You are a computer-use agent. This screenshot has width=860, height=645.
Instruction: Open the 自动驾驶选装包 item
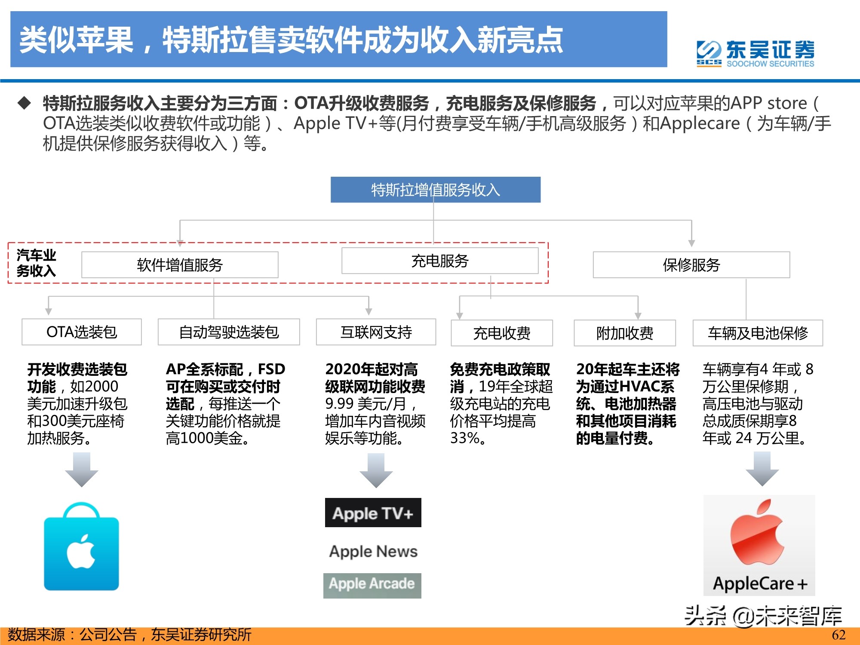[228, 332]
